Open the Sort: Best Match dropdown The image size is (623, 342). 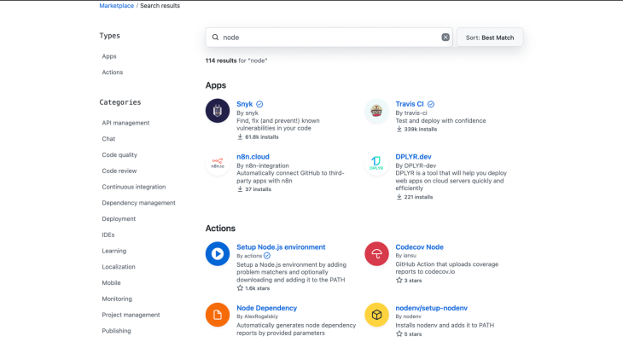(x=490, y=38)
